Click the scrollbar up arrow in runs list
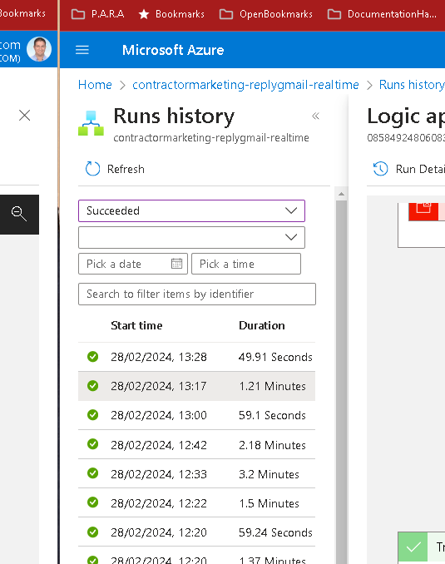This screenshot has height=564, width=445. pyautogui.click(x=341, y=194)
